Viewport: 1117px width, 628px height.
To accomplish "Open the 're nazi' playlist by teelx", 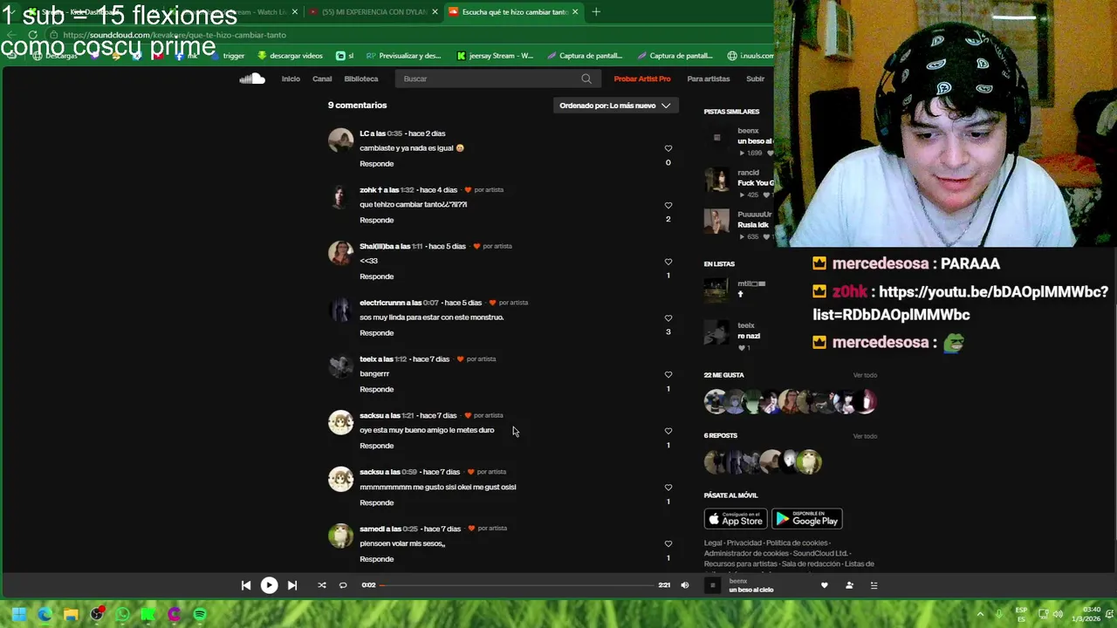I will pos(749,336).
